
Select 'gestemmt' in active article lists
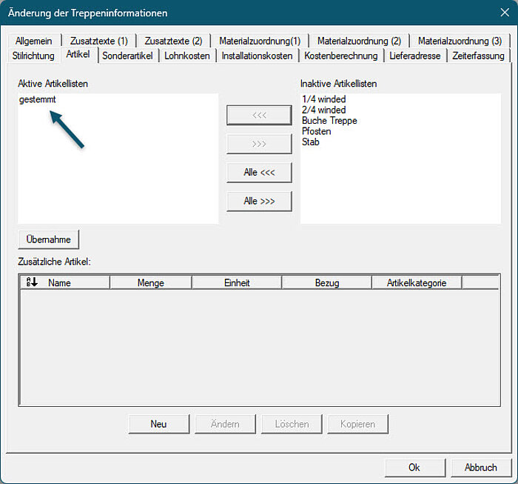point(38,99)
